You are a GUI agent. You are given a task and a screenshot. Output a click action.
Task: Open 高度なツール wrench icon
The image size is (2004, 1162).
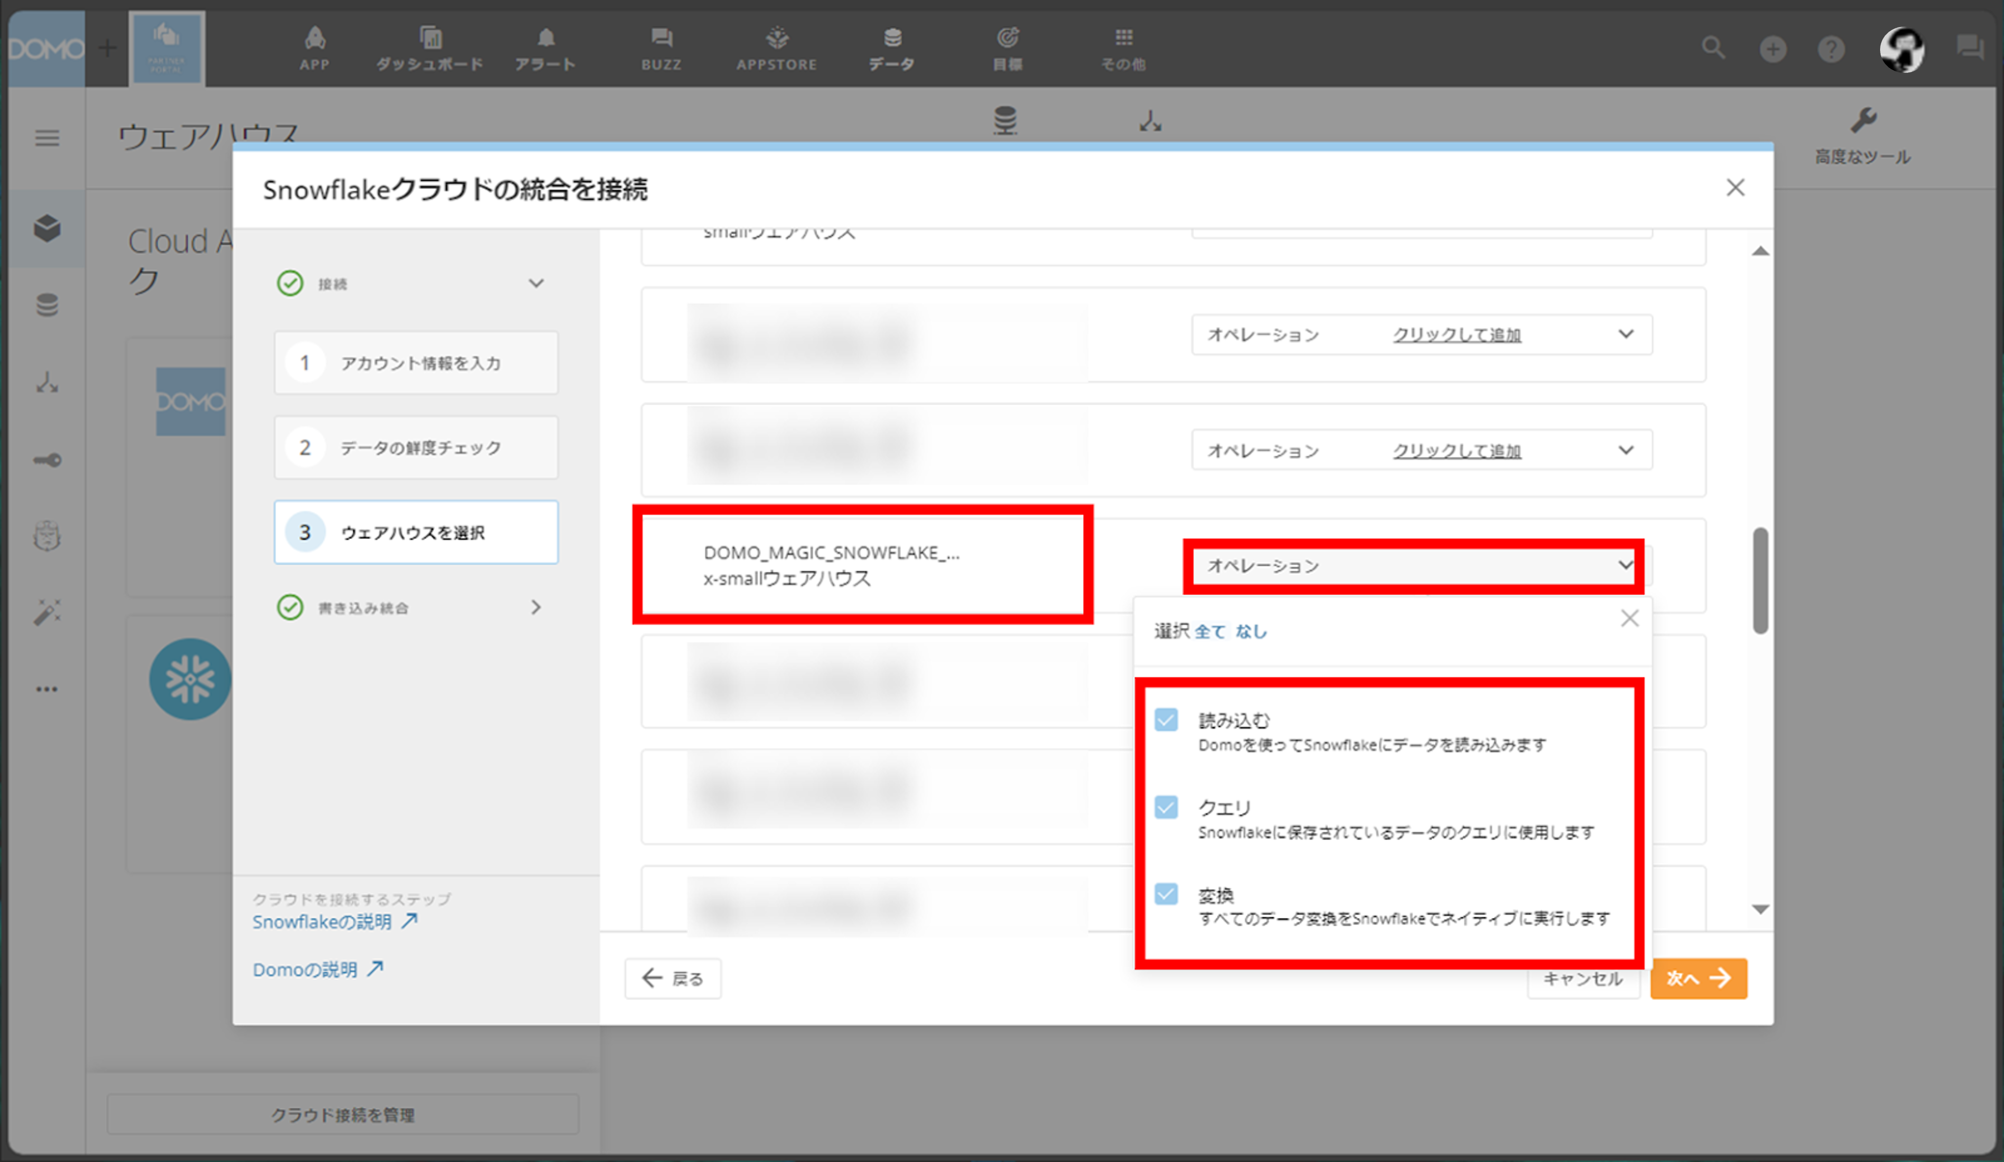click(x=1862, y=135)
